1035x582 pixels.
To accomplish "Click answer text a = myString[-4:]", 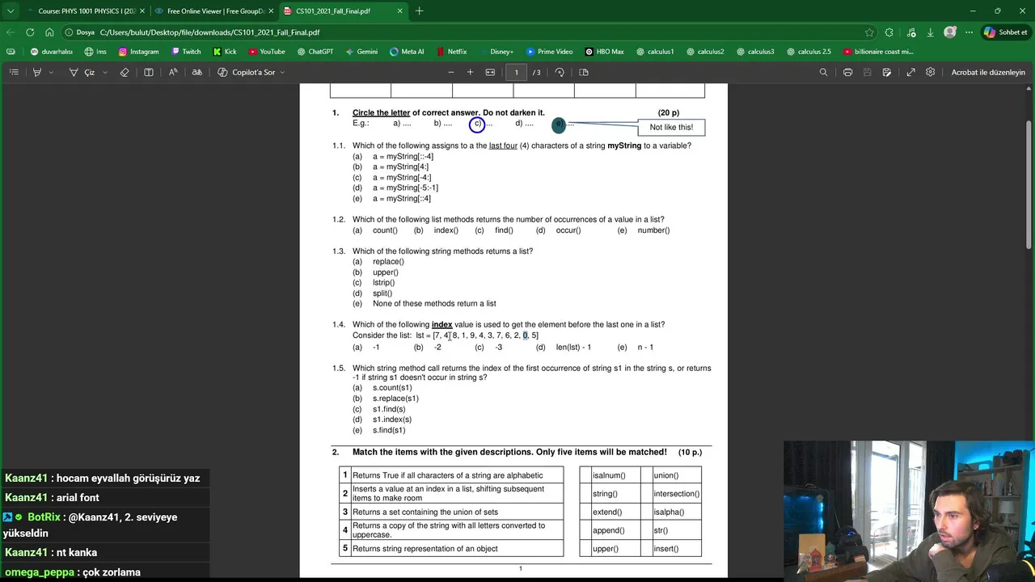I will (402, 177).
